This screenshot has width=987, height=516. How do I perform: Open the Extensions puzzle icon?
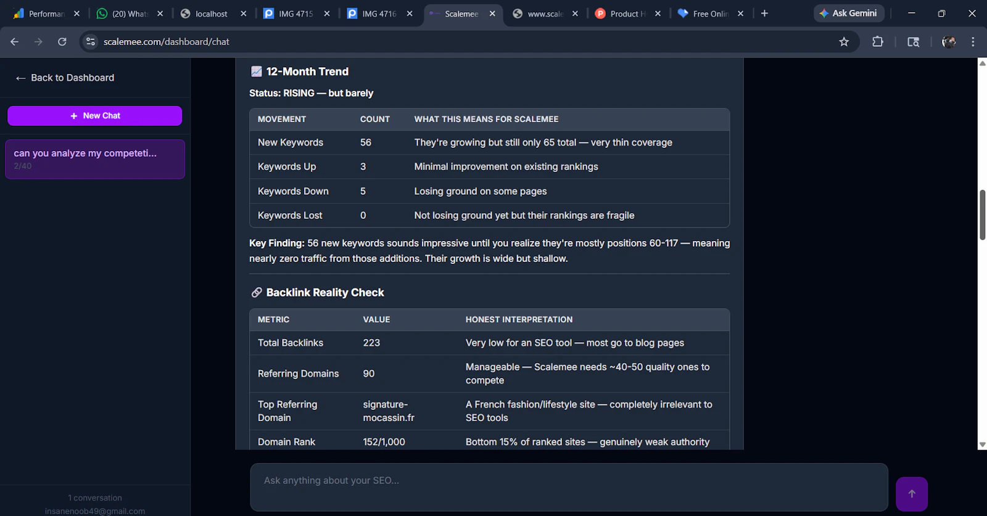pos(878,41)
